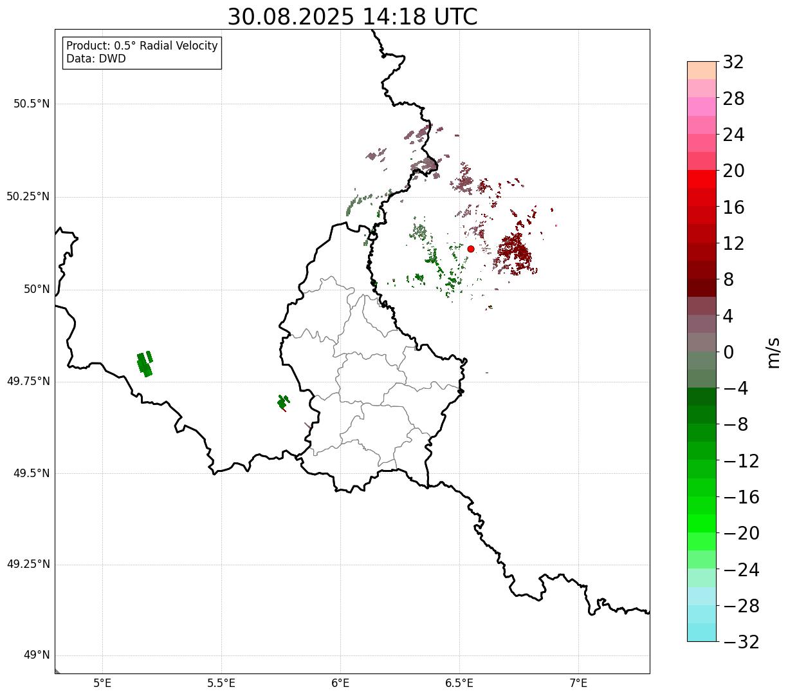788x696 pixels.
Task: Click the red radar site marker dot
Action: tap(471, 249)
